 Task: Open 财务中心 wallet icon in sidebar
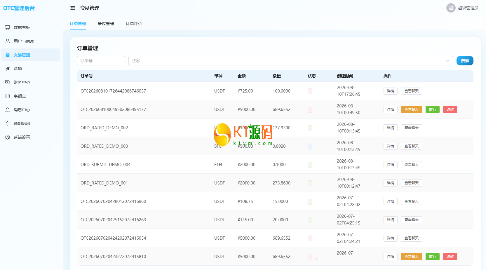click(8, 82)
